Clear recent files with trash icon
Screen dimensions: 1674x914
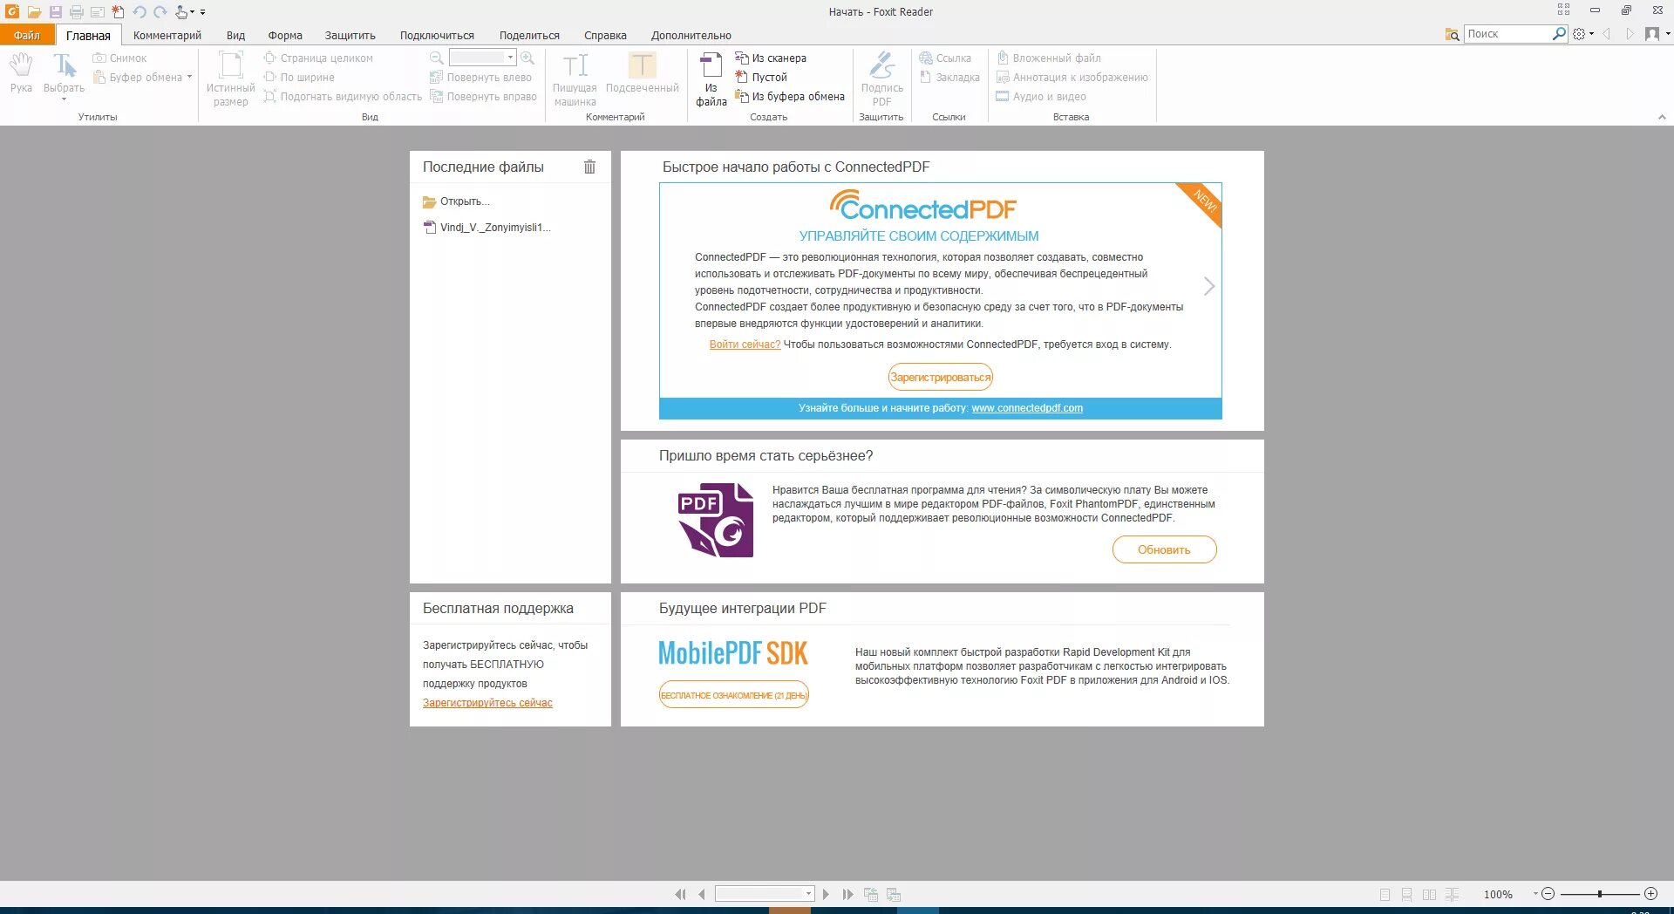pos(589,167)
